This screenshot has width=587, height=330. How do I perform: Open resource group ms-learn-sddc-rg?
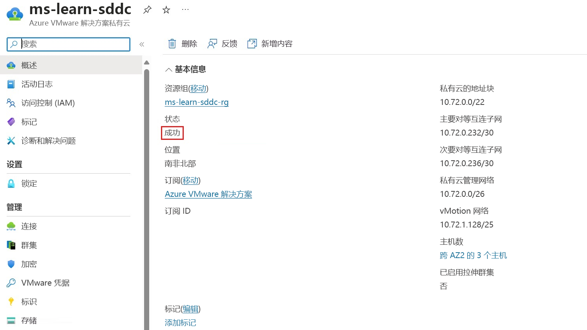point(197,102)
